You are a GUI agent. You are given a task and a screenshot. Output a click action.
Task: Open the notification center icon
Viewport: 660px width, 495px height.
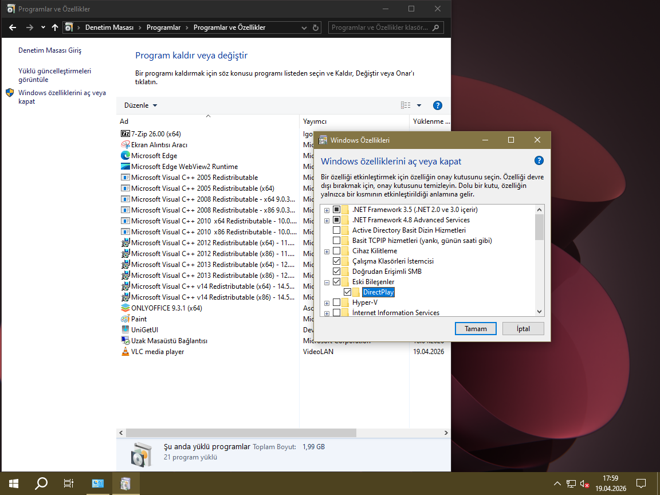[641, 483]
